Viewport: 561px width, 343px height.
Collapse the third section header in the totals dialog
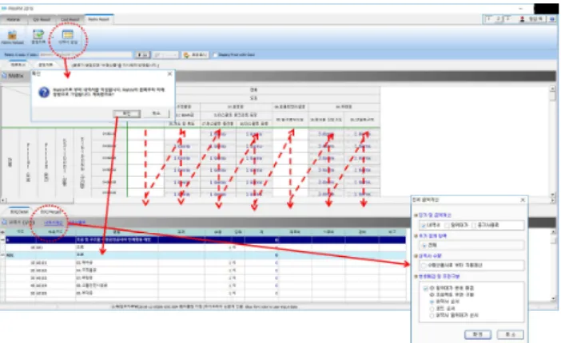click(x=416, y=256)
